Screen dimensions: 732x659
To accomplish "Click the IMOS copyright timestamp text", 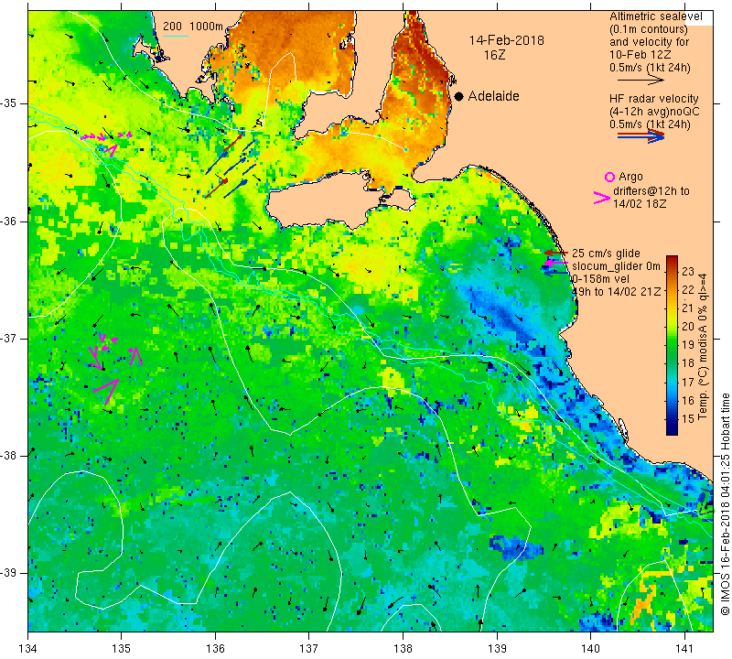I will [725, 504].
